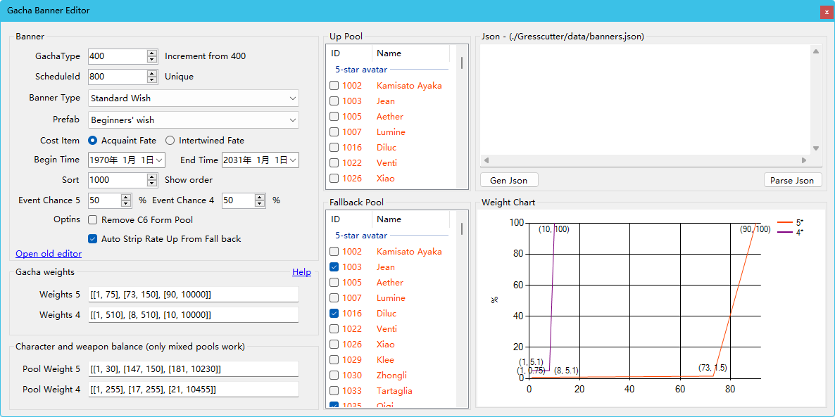Decrement the ScheduleId spinner down arrow
The height and width of the screenshot is (417, 835).
pos(152,79)
